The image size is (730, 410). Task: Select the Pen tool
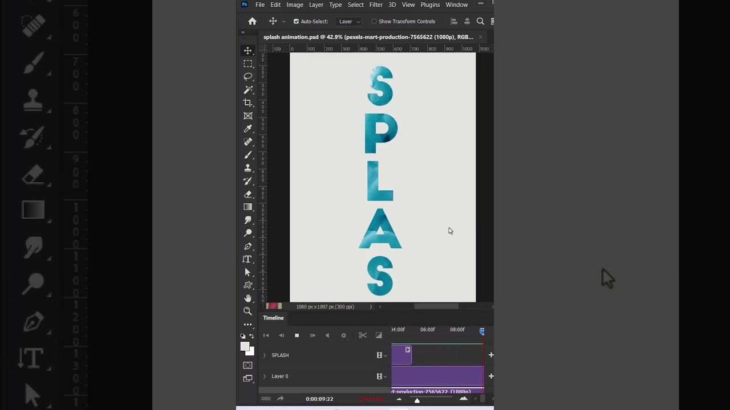(248, 247)
